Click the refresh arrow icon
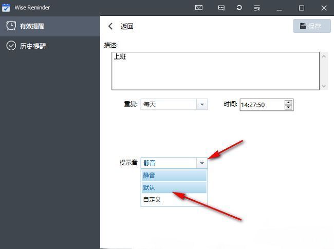334x249 pixels. point(239,8)
